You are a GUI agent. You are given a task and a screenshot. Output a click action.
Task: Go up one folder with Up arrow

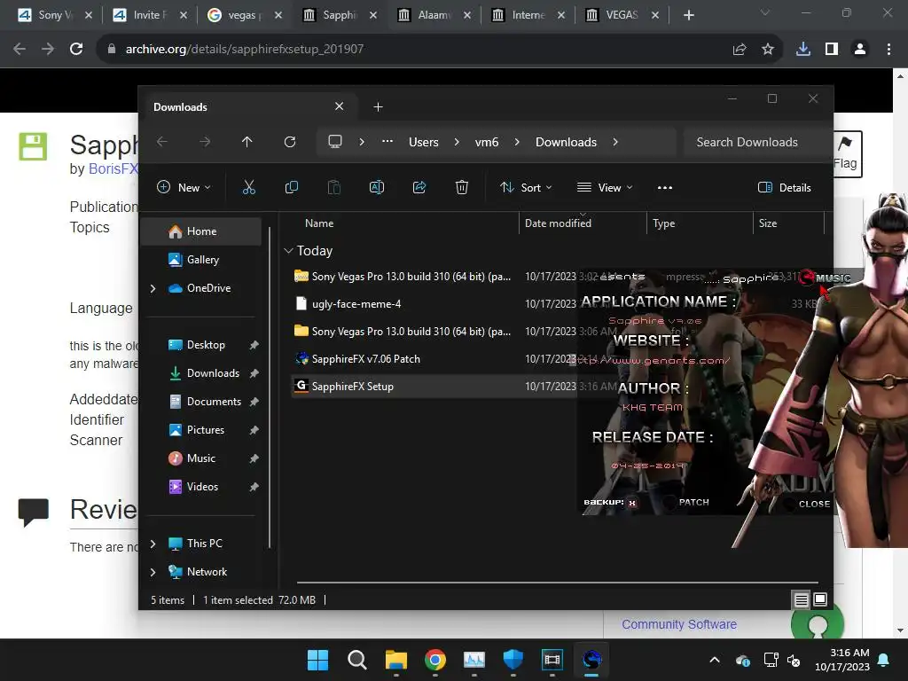(x=247, y=142)
